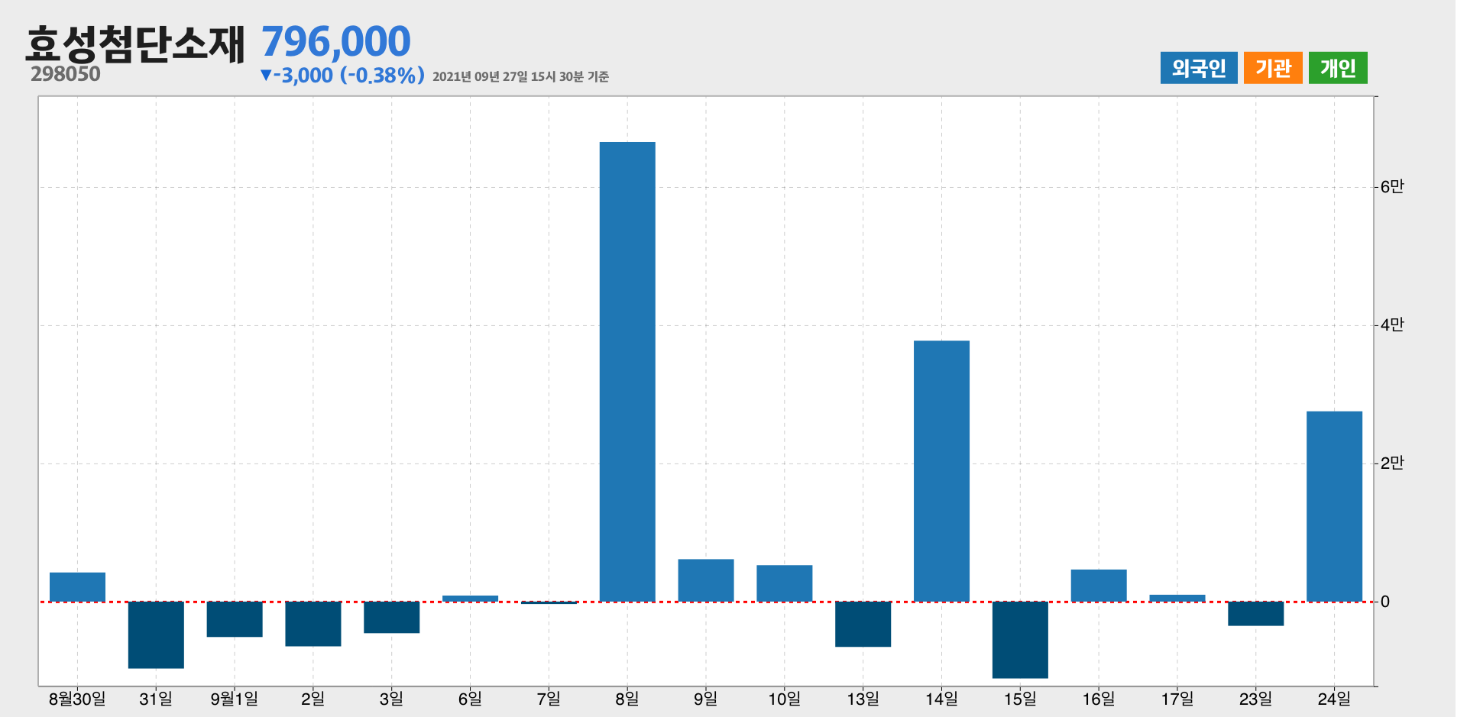Click the timestamp 2021년 09월 27일 15시 30분 기준
Viewport: 1467px width, 717px height.
520,76
